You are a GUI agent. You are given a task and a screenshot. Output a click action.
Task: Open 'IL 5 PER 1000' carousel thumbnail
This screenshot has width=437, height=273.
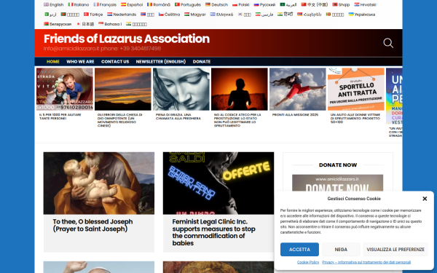click(x=64, y=89)
